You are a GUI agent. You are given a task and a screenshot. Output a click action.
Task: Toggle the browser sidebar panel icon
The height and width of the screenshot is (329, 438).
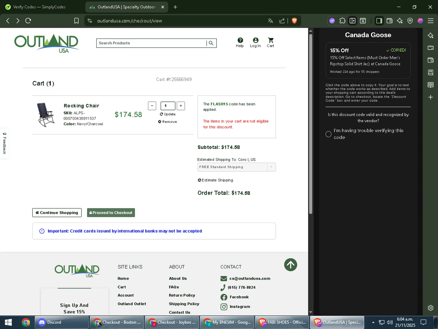[x=379, y=21]
